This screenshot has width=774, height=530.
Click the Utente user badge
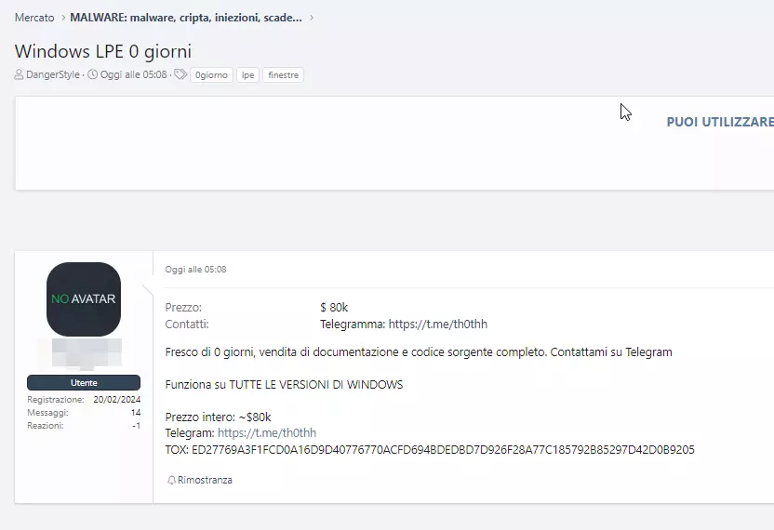tap(84, 382)
